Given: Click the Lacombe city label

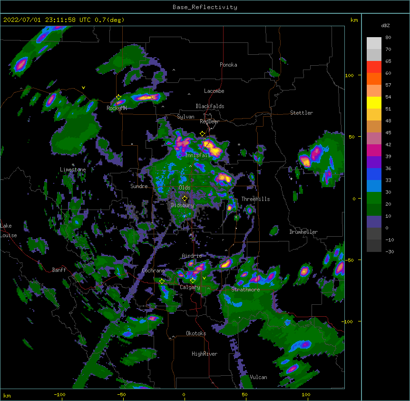Looking at the screenshot, I should [214, 91].
